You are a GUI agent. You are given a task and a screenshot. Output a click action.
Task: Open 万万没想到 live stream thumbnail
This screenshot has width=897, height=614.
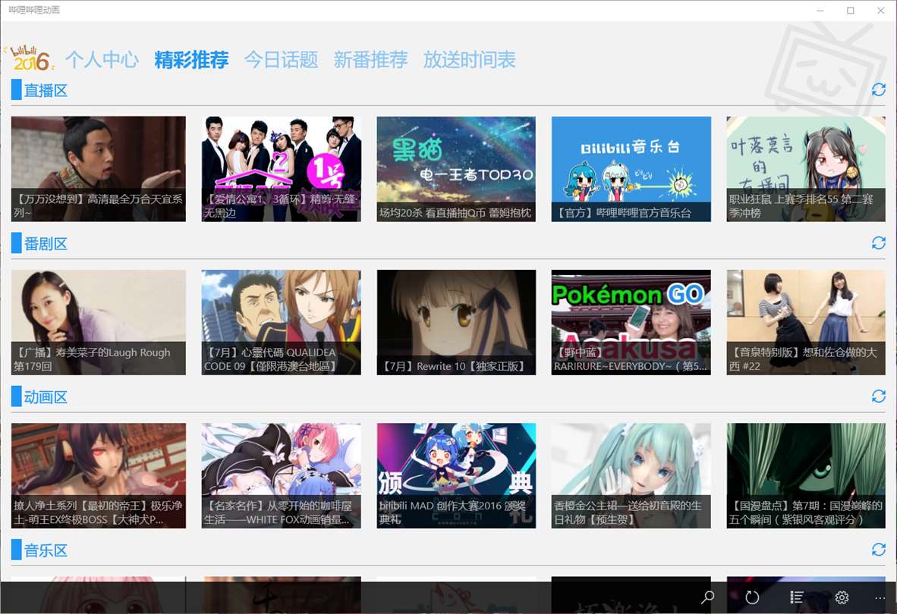click(99, 169)
